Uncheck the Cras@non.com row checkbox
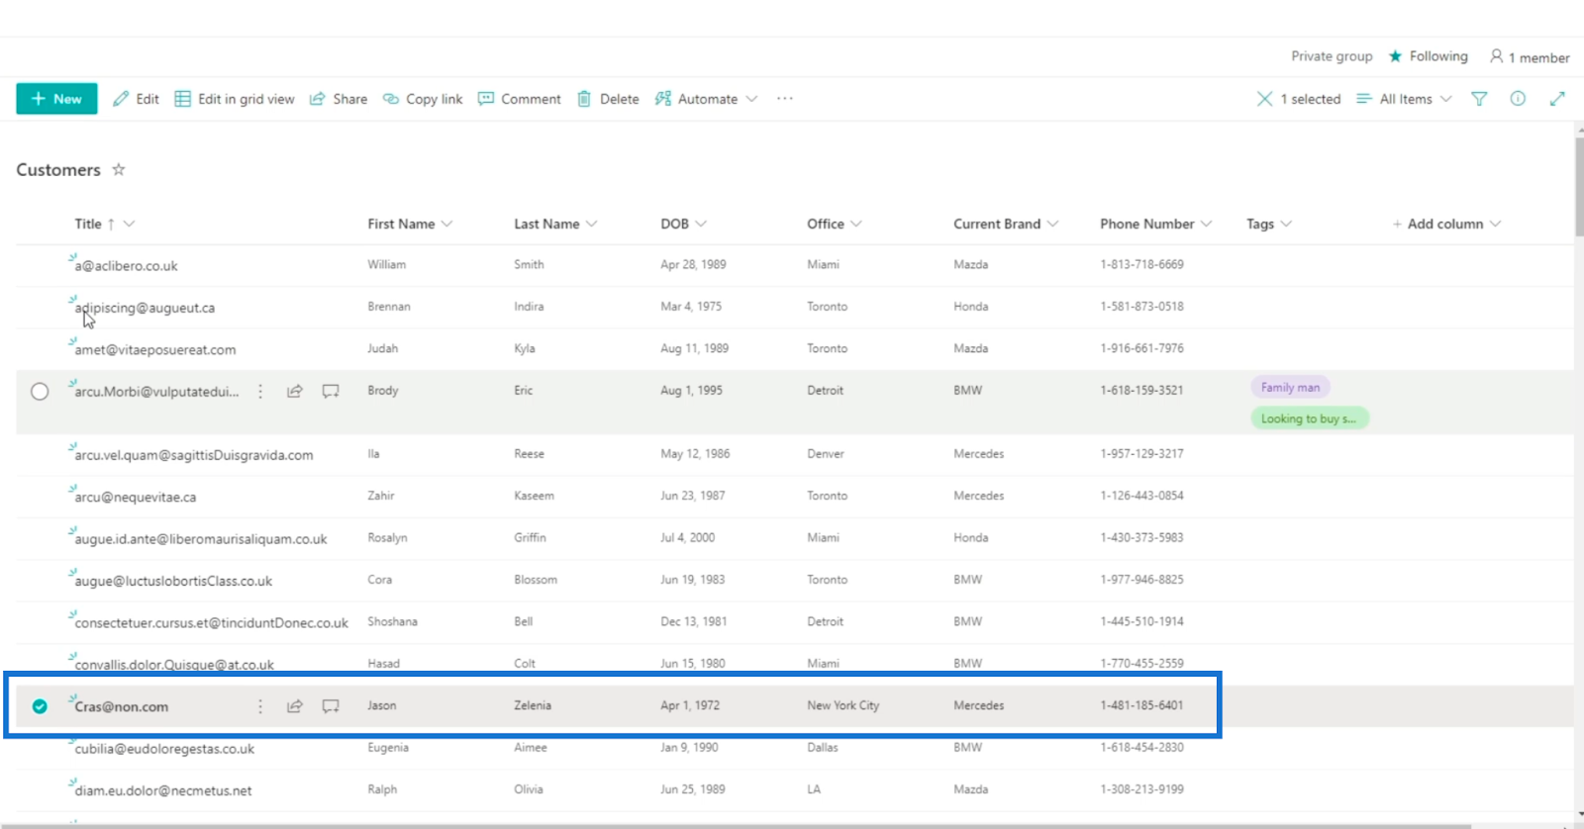Image resolution: width=1584 pixels, height=829 pixels. click(40, 706)
